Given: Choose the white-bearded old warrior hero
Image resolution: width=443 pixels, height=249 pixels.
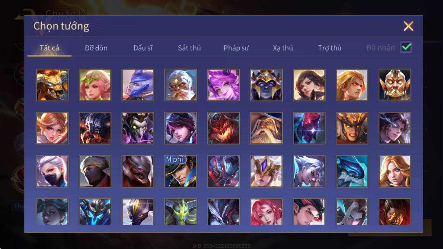Looking at the screenshot, I should pos(181,85).
